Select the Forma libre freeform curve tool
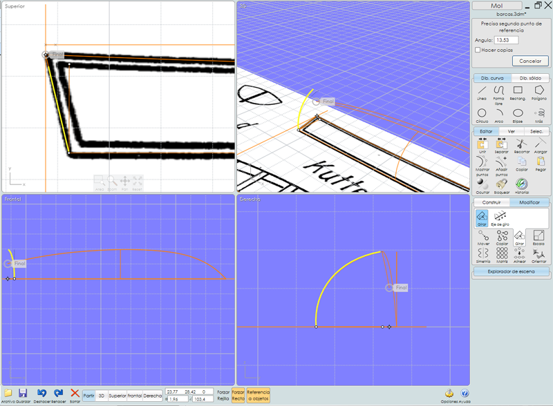The width and height of the screenshot is (553, 406). click(498, 95)
